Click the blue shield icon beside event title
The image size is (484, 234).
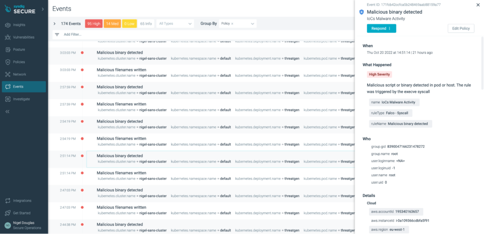(x=362, y=12)
